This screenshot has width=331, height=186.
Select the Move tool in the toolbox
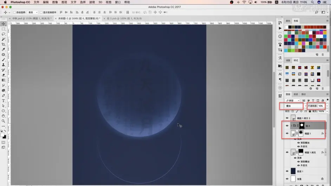pos(4,24)
